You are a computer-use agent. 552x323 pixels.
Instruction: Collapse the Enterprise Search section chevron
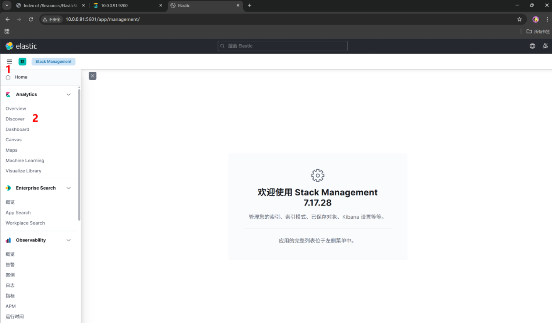69,188
